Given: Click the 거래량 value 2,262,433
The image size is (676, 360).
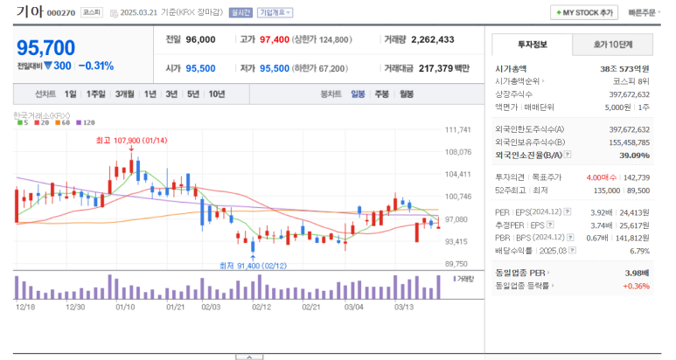Looking at the screenshot, I should (432, 39).
